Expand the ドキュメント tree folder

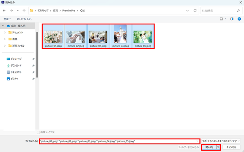5,32
